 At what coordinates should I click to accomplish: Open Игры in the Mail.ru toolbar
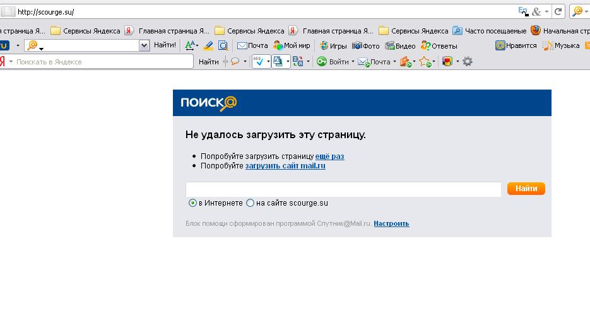tap(333, 45)
